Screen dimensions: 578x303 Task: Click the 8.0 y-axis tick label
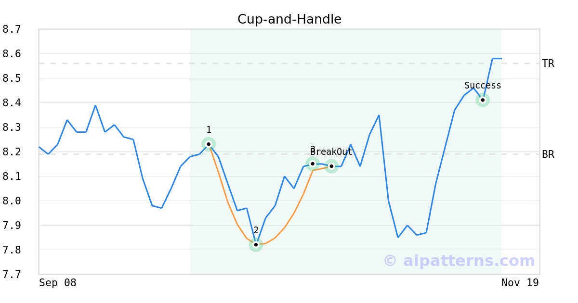pyautogui.click(x=12, y=201)
